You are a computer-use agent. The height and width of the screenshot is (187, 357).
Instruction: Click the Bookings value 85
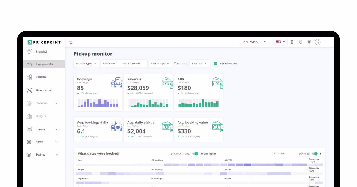pyautogui.click(x=80, y=88)
